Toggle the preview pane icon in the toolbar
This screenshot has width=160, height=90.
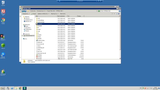(116, 14)
